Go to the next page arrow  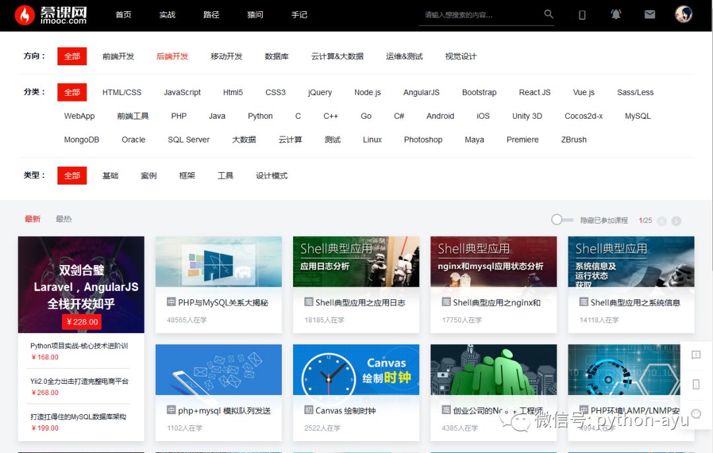click(x=676, y=222)
